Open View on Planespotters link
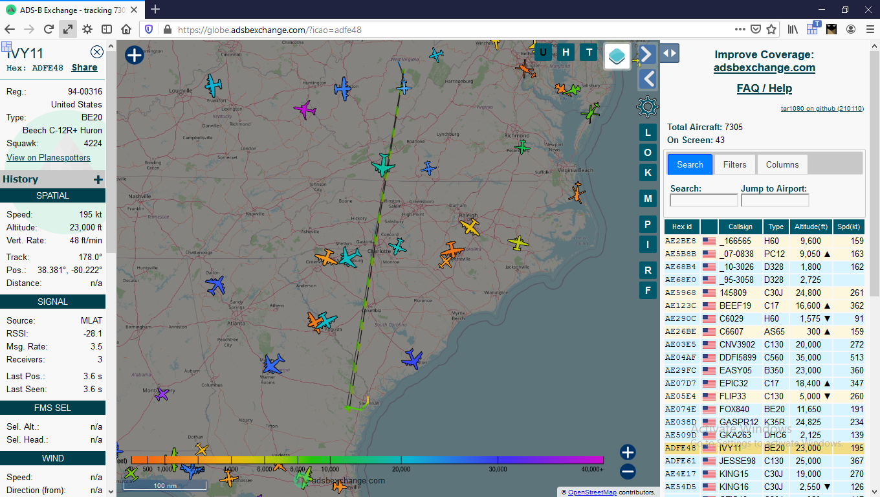The image size is (880, 497). (49, 157)
